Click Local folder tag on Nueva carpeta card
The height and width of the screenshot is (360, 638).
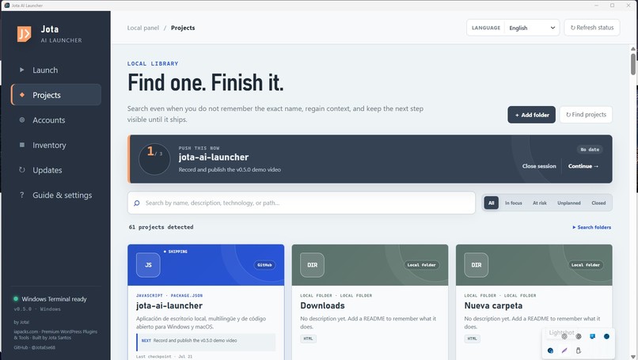585,265
